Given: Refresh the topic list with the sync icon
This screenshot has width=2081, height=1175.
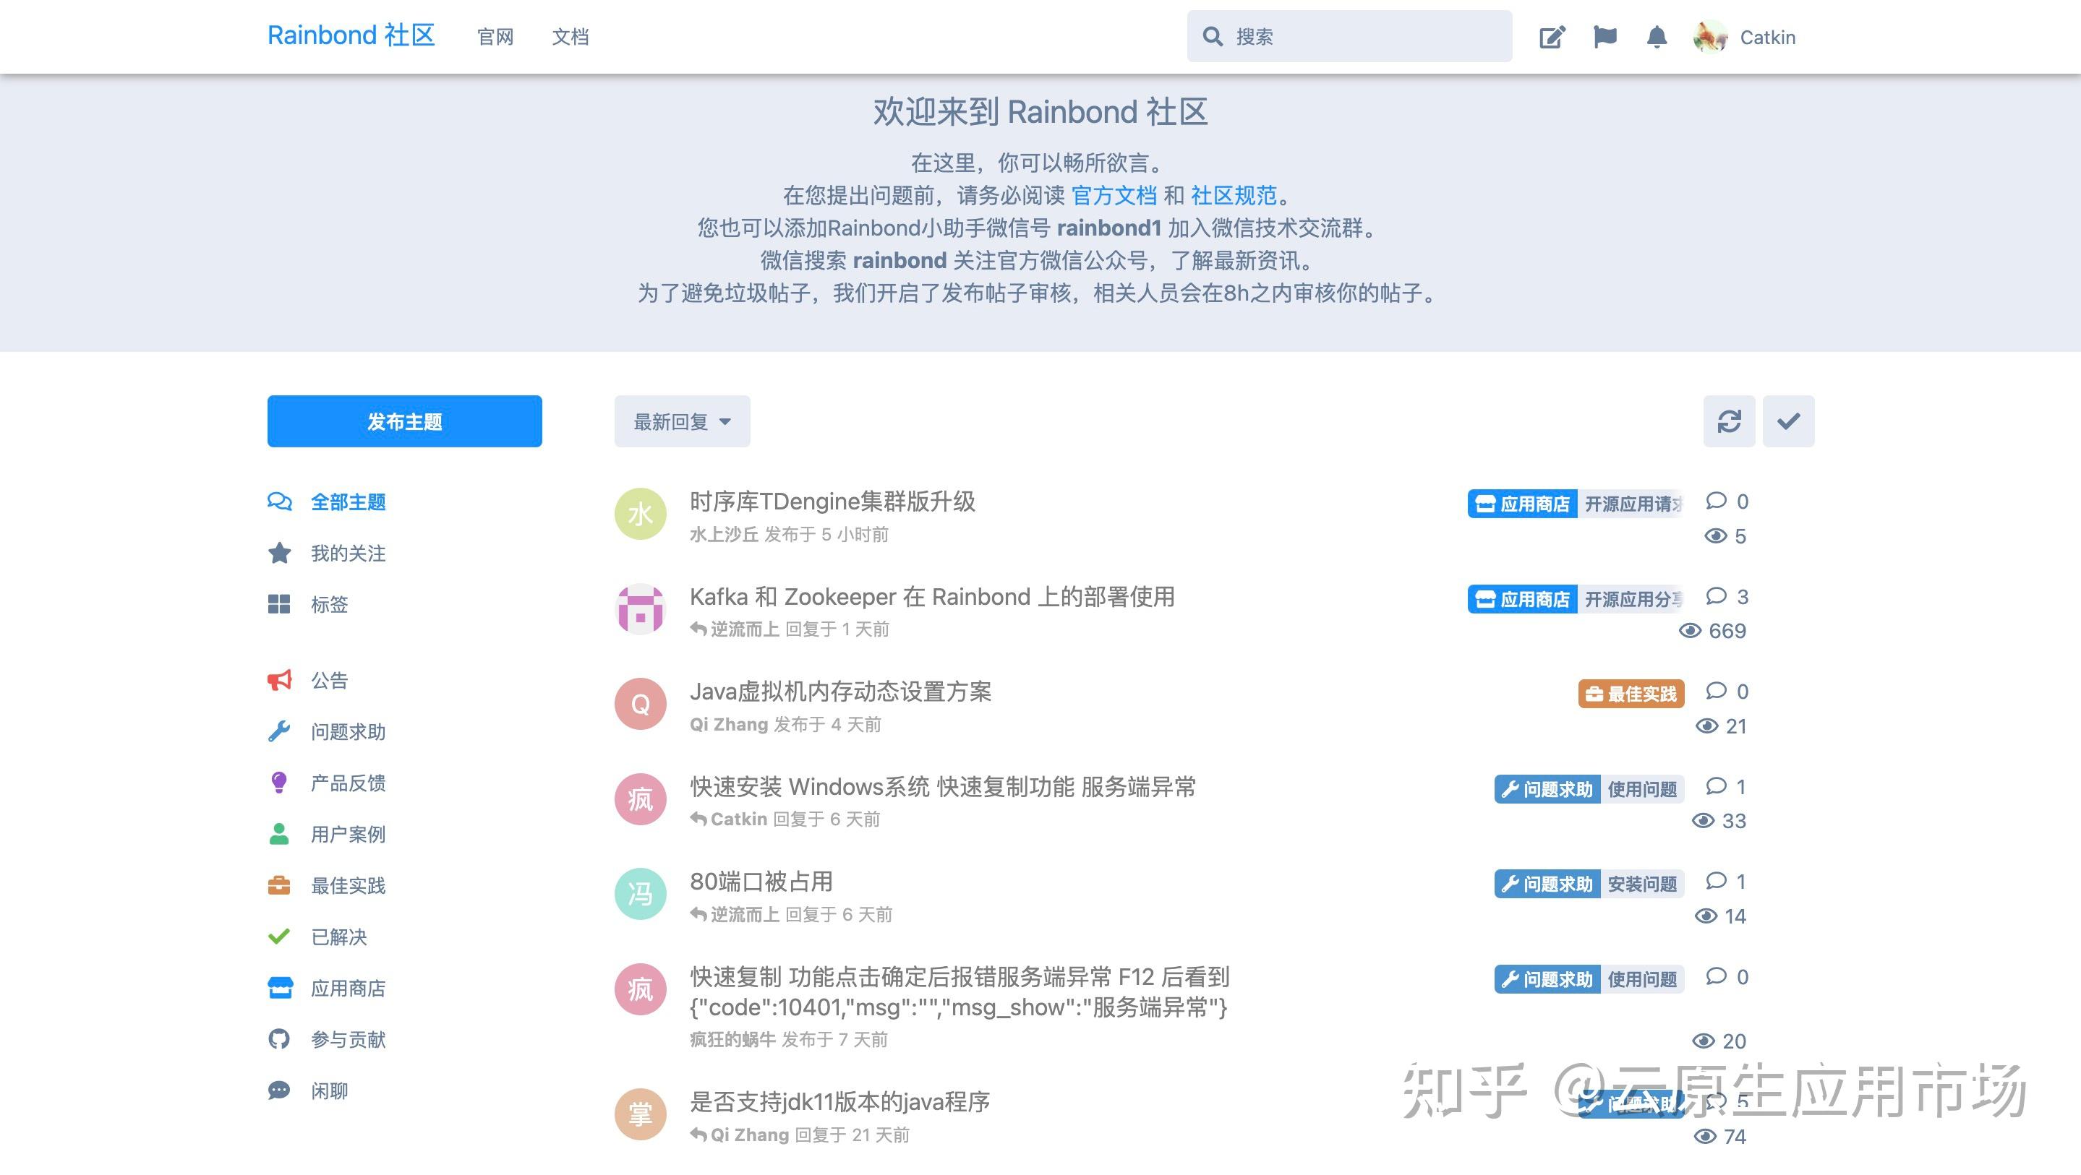Looking at the screenshot, I should click(x=1730, y=421).
